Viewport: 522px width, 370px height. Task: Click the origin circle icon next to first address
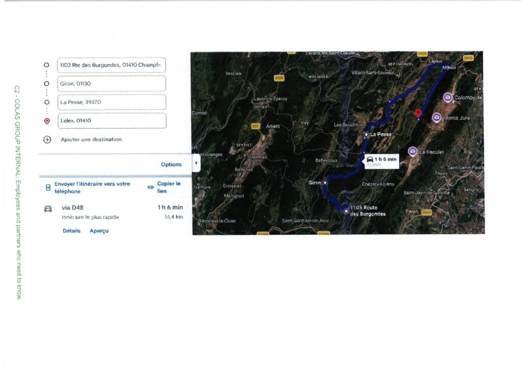(46, 65)
